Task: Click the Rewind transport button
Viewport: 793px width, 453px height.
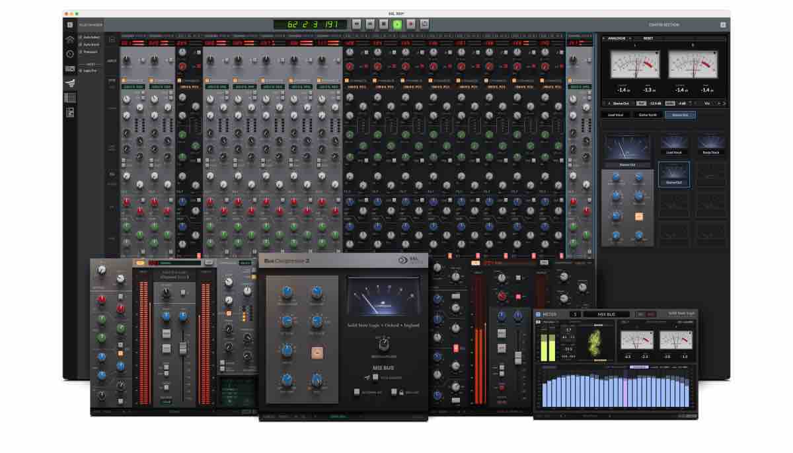Action: click(356, 24)
